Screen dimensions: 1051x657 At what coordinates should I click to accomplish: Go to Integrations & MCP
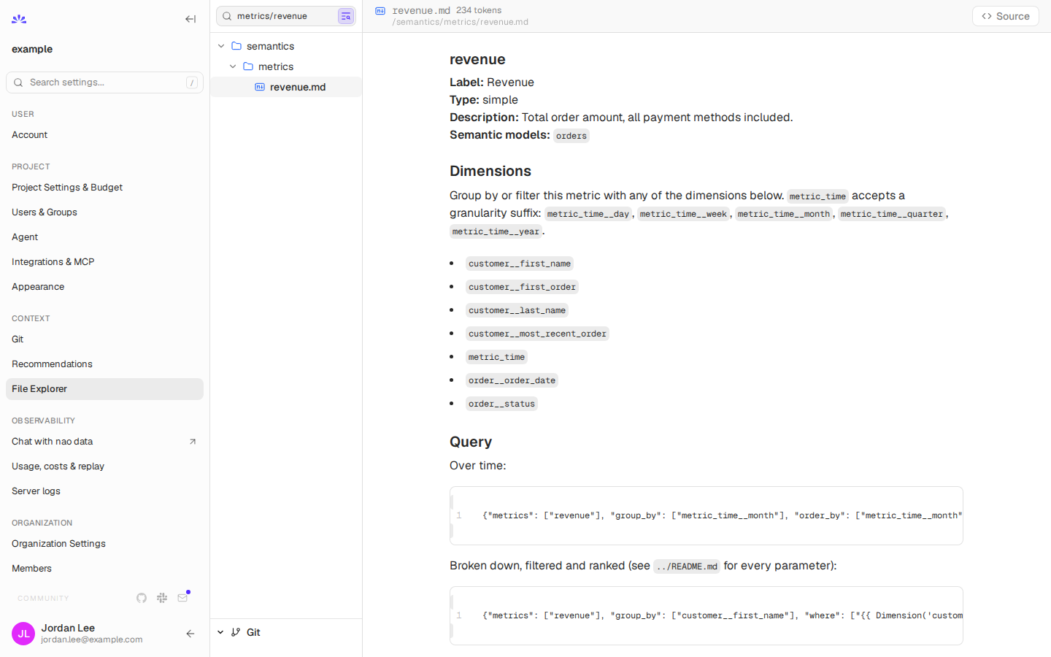tap(104, 262)
